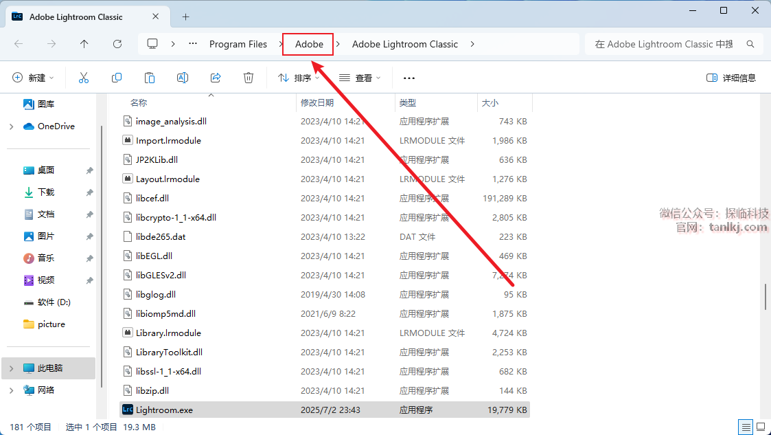Click the Paste clipboard icon
The image size is (771, 435).
tap(150, 78)
